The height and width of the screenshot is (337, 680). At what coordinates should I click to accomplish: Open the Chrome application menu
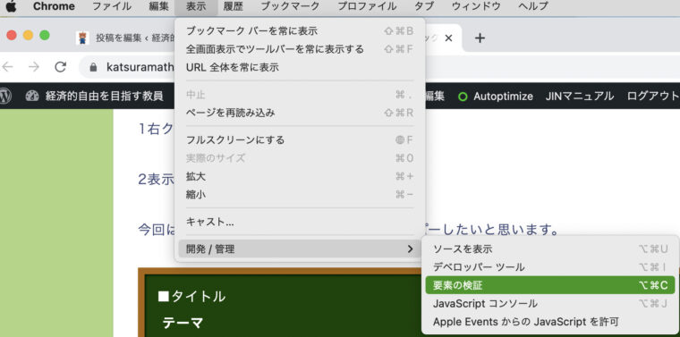[54, 6]
